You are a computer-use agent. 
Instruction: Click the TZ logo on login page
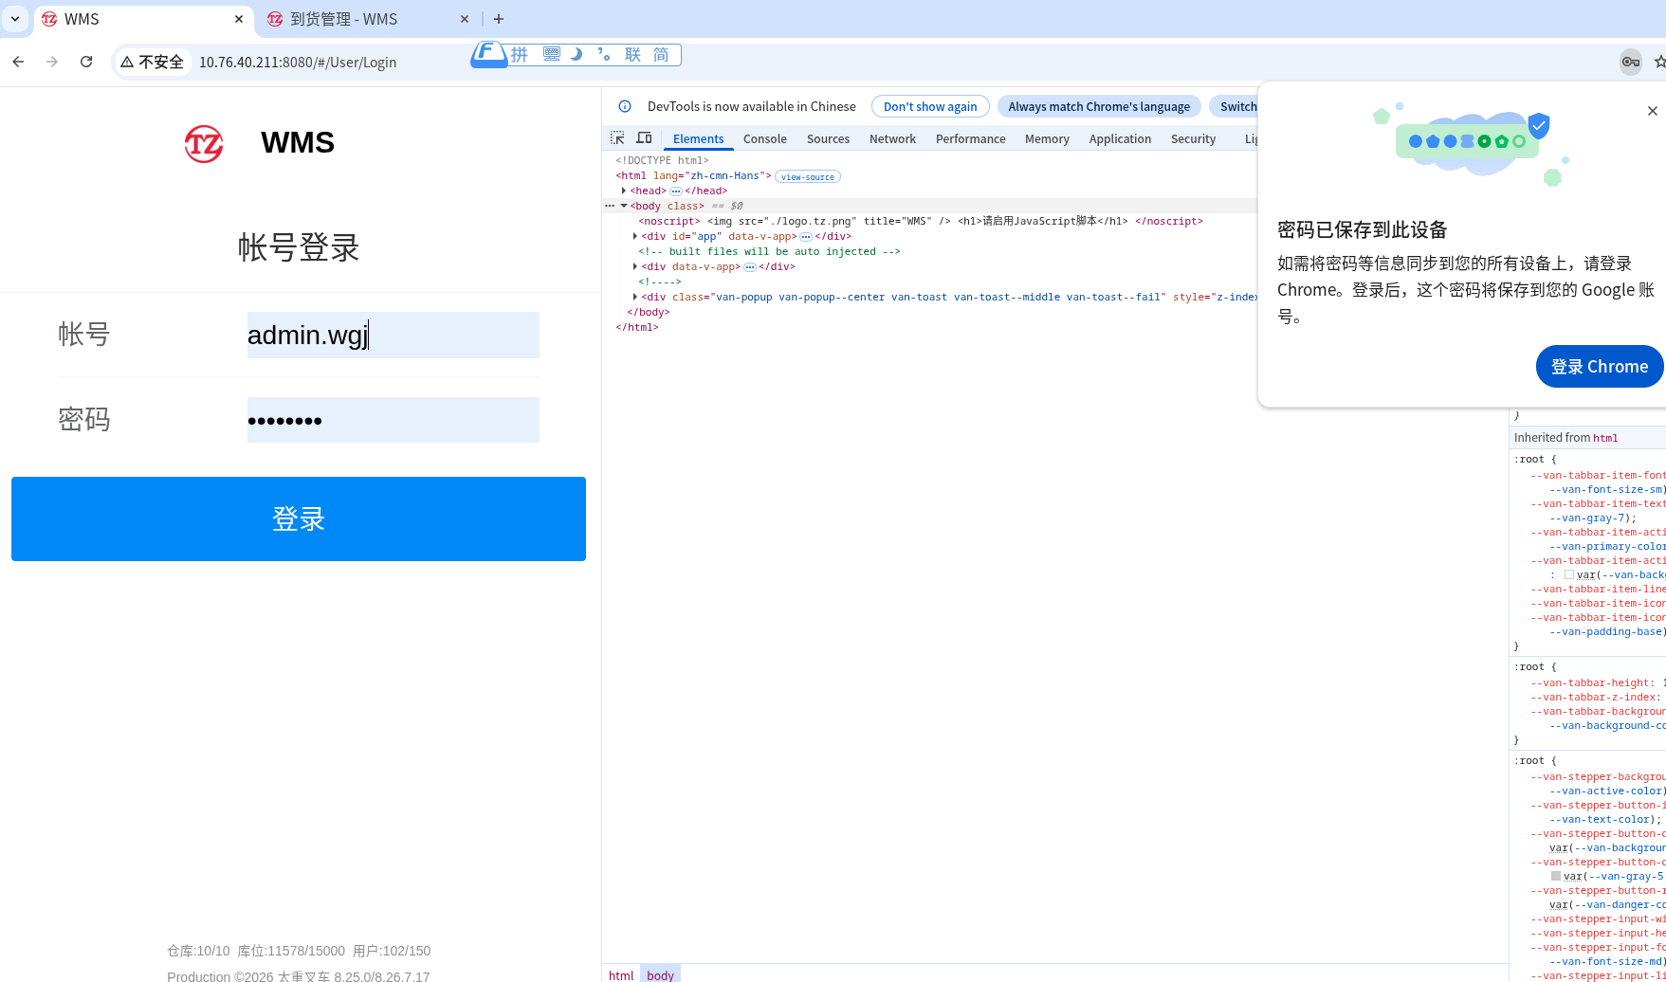204,143
